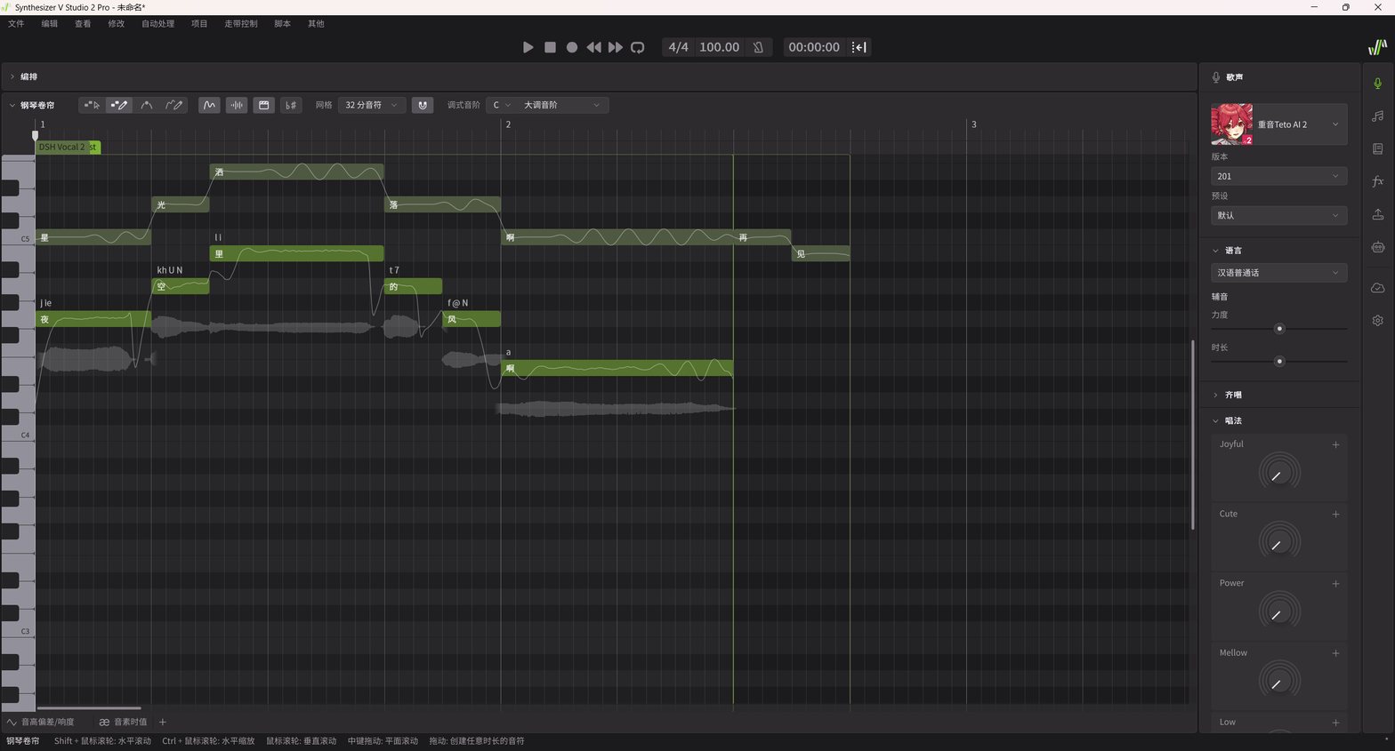Select the pencil note drawing tool
1395x751 pixels.
tap(118, 105)
